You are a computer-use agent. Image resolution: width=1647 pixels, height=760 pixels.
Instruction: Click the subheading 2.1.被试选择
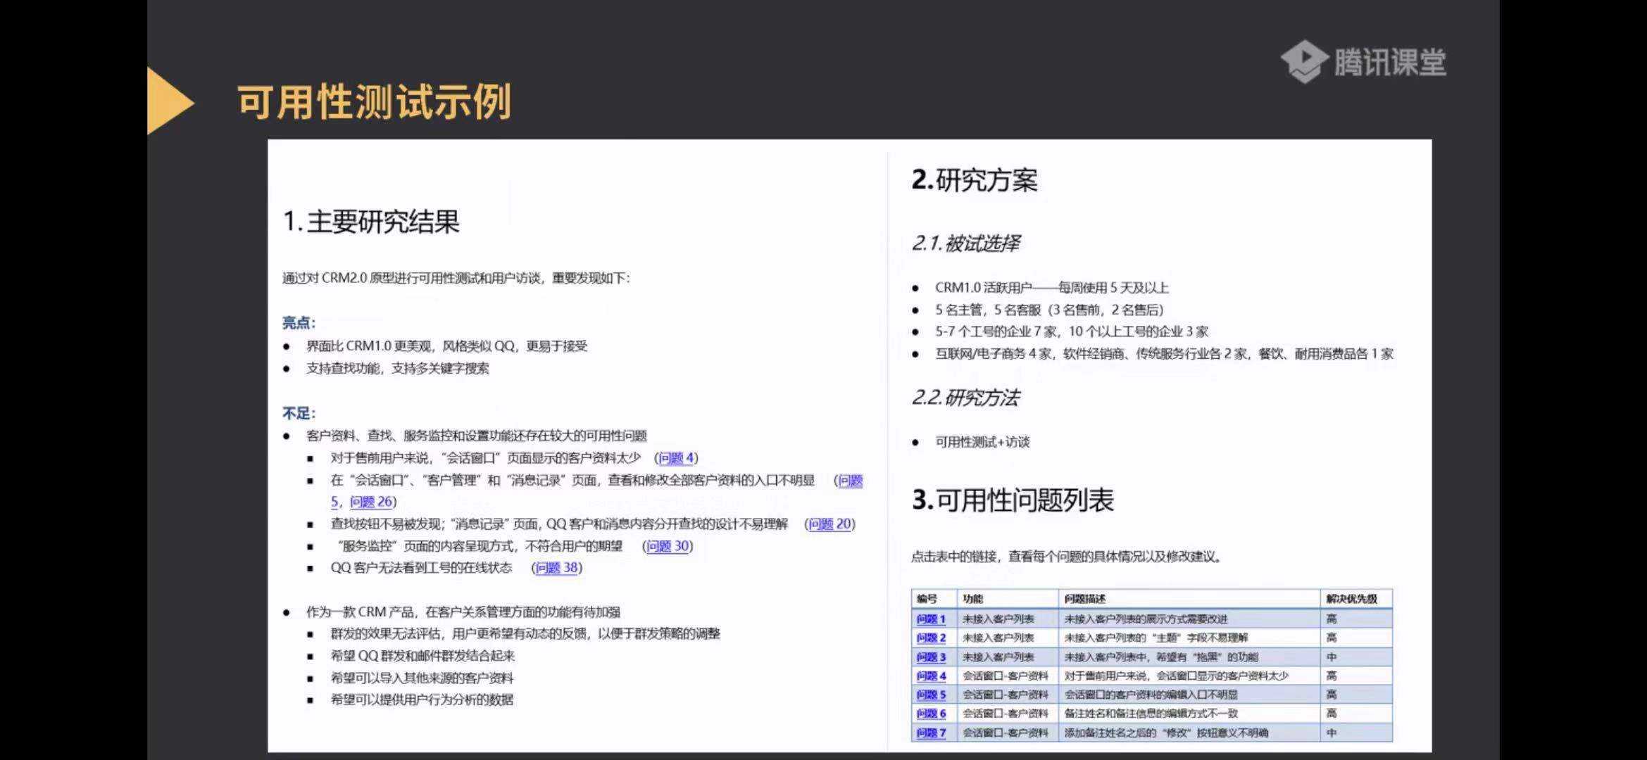(965, 243)
